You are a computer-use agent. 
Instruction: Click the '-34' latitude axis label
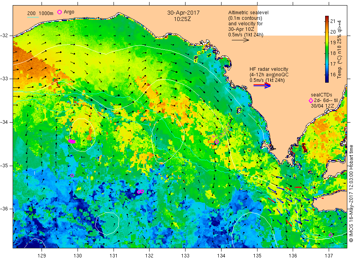4,122
